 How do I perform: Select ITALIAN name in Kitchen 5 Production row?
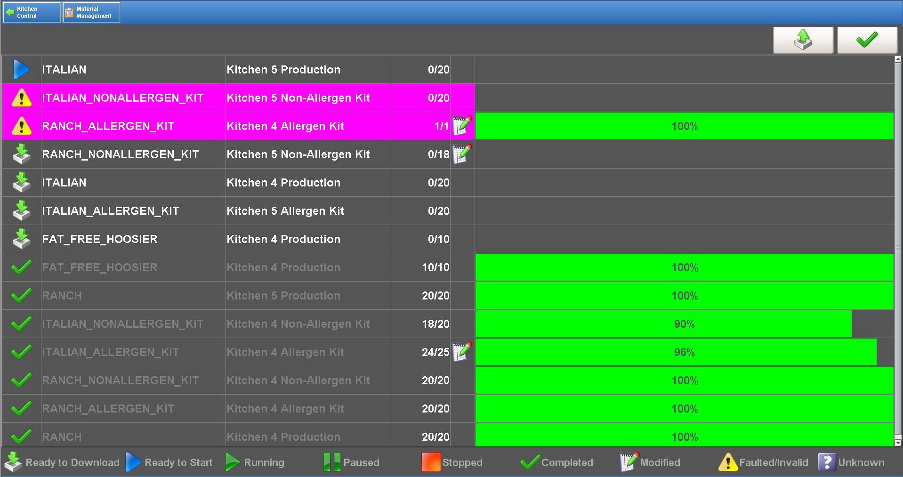click(64, 70)
